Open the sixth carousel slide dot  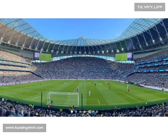tap(93, 112)
